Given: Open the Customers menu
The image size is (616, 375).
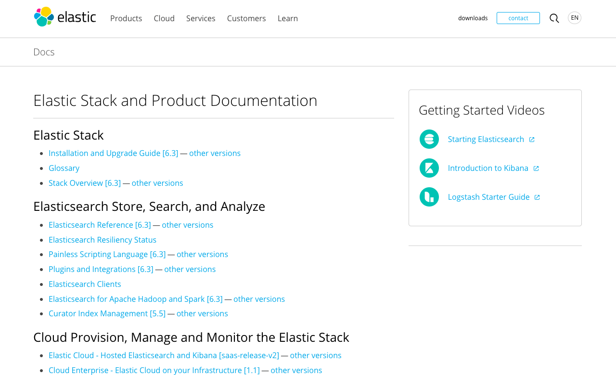Looking at the screenshot, I should 246,18.
